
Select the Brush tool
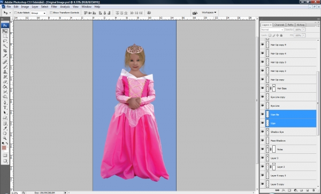click(x=5, y=67)
